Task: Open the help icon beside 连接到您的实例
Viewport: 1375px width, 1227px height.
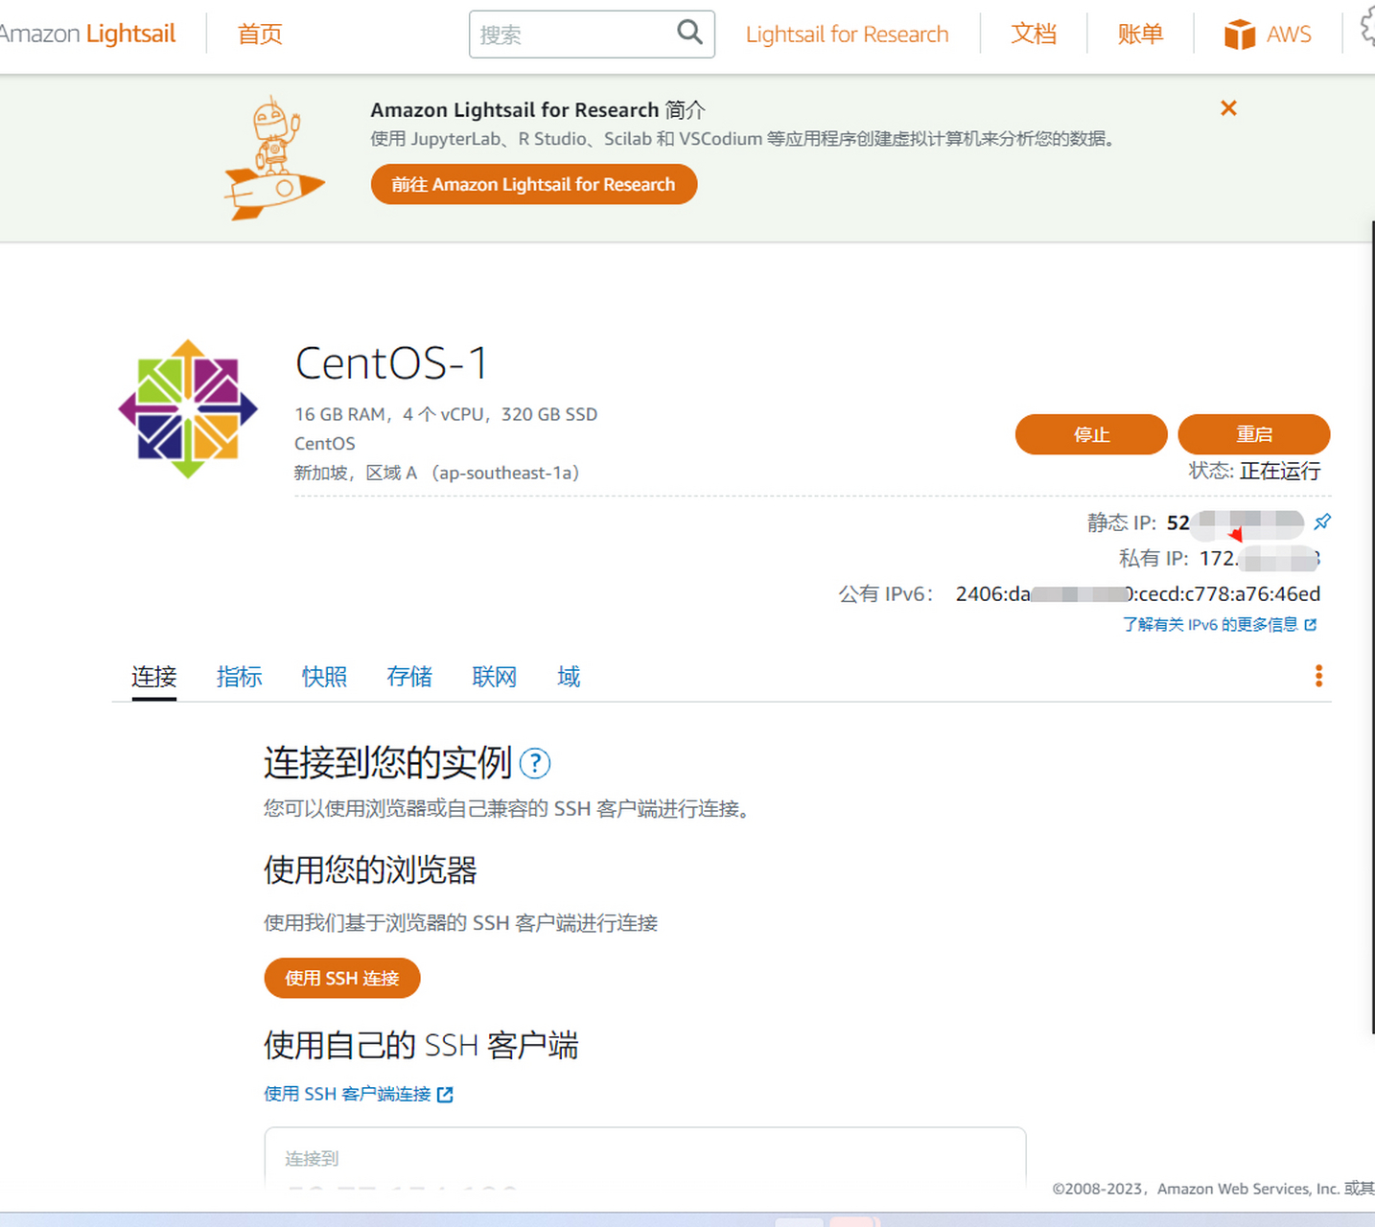Action: (534, 764)
